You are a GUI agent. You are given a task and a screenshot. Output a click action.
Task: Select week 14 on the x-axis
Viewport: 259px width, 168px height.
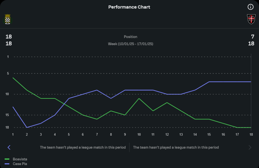[195, 134]
